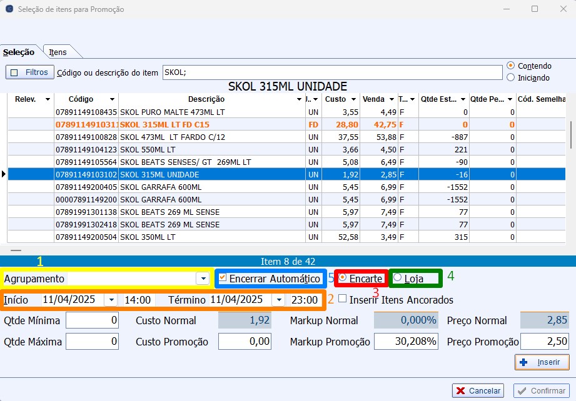This screenshot has height=401, width=576.
Task: Click the Custo Normal value 1,92
Action: pyautogui.click(x=245, y=320)
